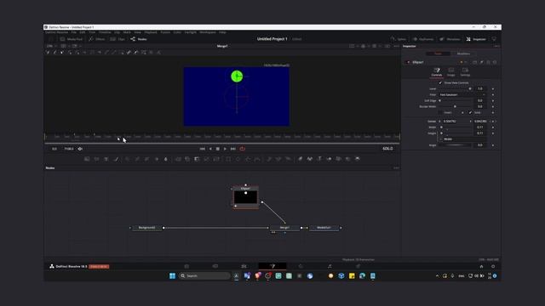Open the Playback menu
The width and height of the screenshot is (545, 306).
151,32
